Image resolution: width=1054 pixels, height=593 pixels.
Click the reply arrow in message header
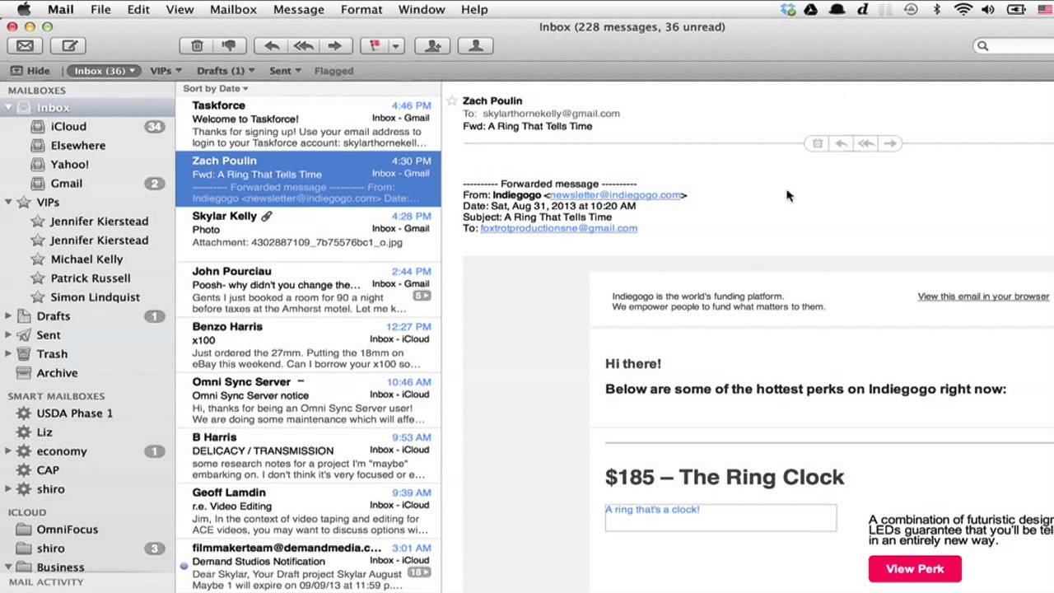point(841,143)
